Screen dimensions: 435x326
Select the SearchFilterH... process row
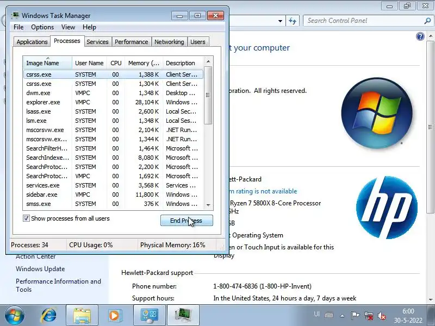[114, 148]
